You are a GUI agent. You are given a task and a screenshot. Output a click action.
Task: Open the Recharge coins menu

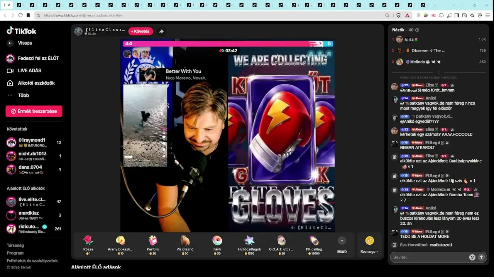pos(369,245)
